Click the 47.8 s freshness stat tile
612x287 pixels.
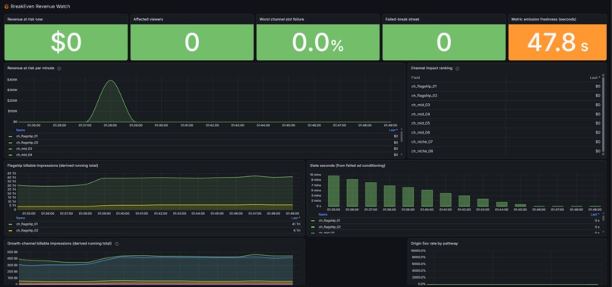tap(557, 43)
